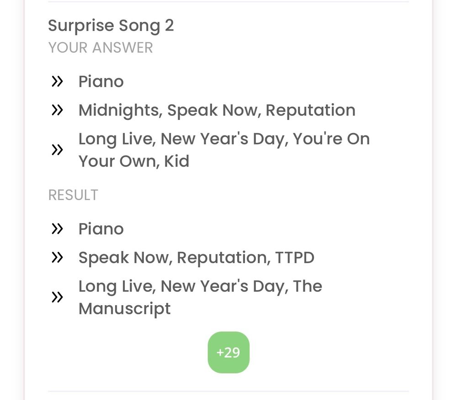Click the YOUR ANSWER label
The image size is (457, 400).
tap(101, 48)
